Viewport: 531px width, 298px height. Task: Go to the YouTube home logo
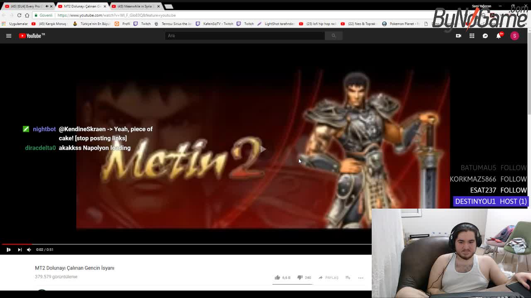click(32, 36)
